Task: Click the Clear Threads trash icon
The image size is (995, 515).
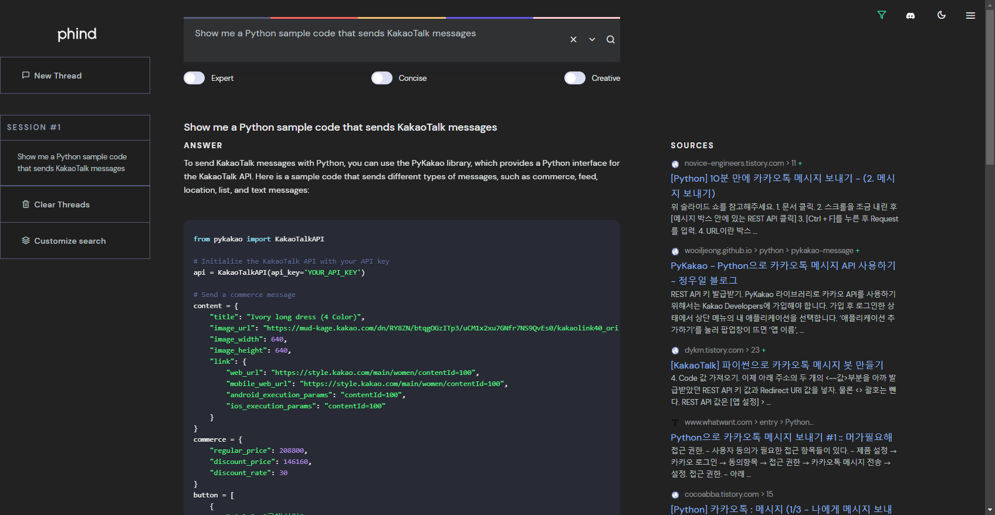Action: tap(26, 204)
